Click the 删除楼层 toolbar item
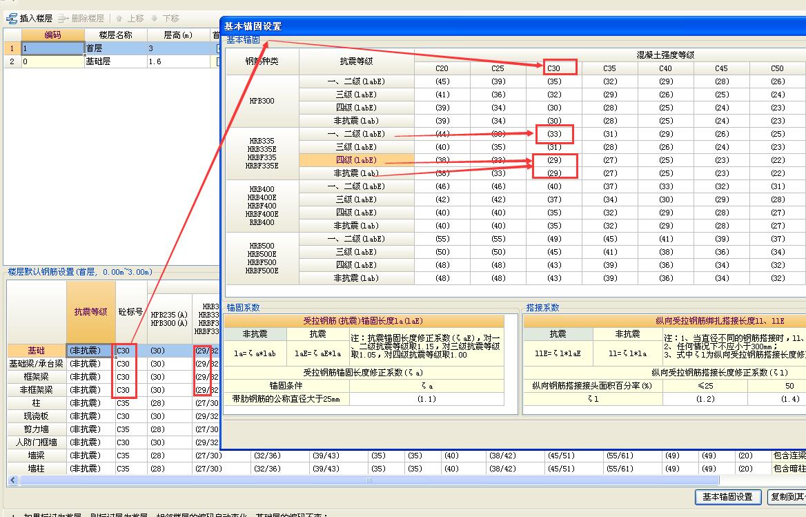The width and height of the screenshot is (806, 517). pos(81,19)
